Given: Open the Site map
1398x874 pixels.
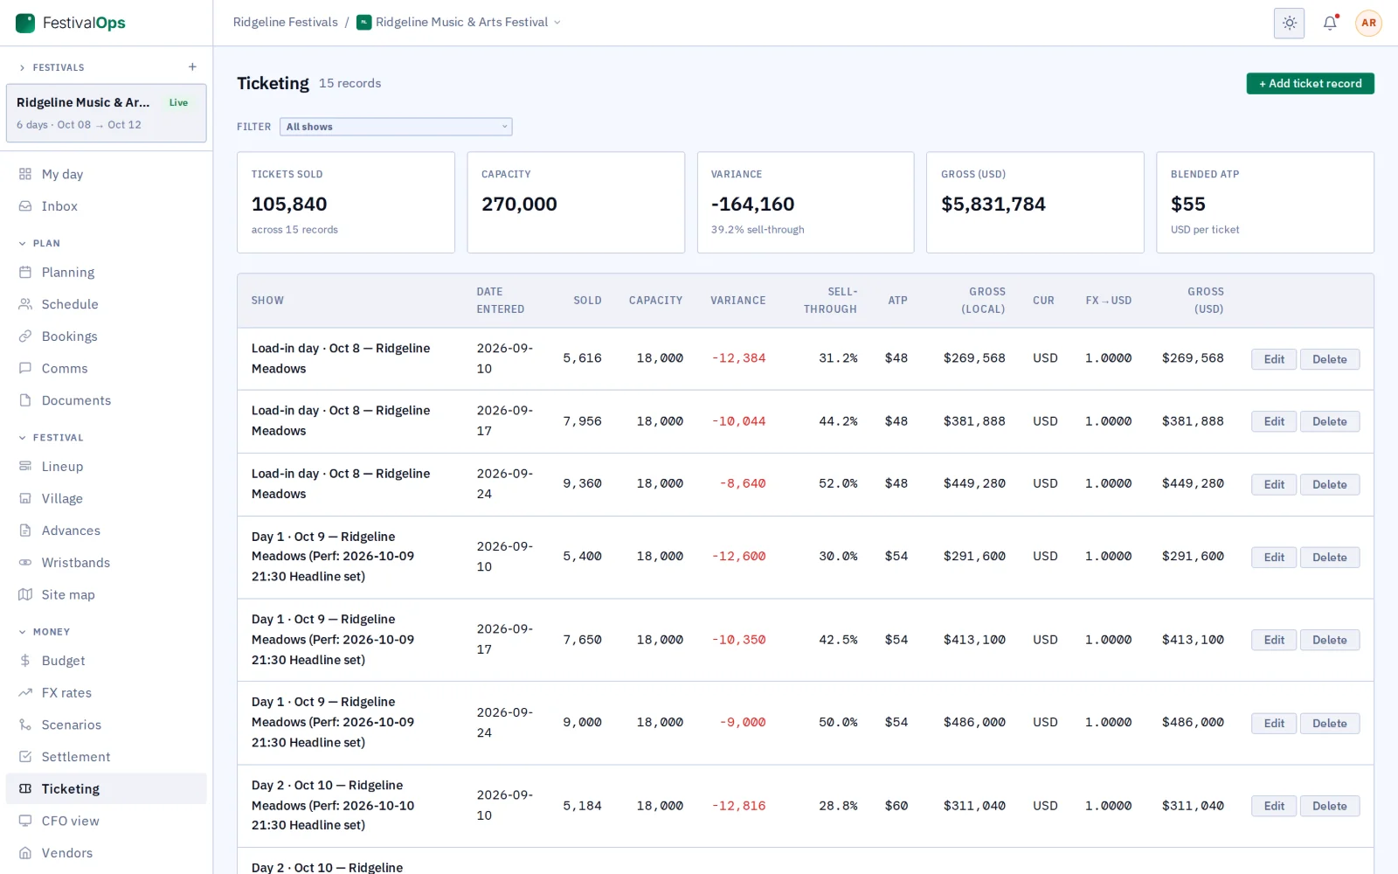Looking at the screenshot, I should [107, 594].
